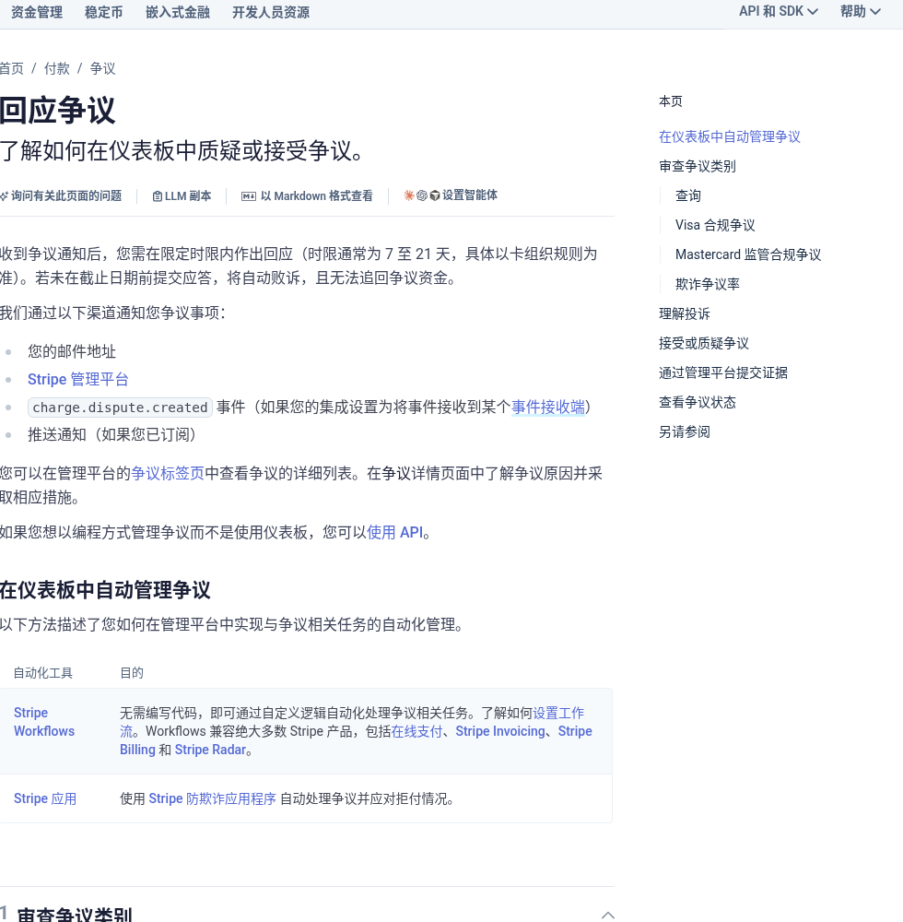Open the 在线支付 link
Screen dimensions: 903x922
416,731
